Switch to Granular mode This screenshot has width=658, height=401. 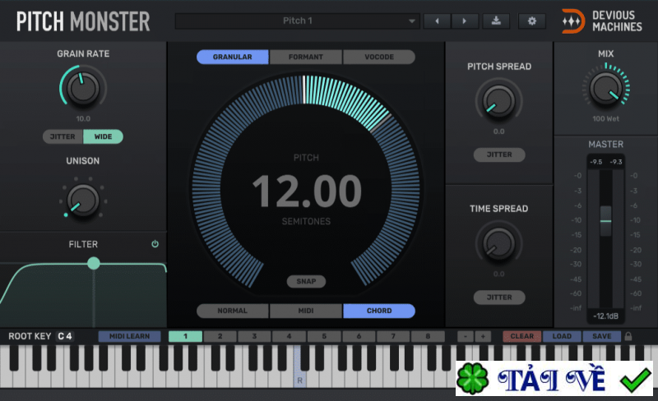click(233, 57)
